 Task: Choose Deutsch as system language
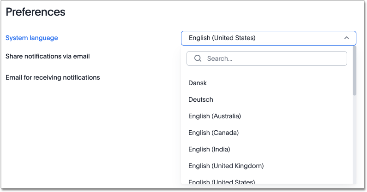[201, 99]
